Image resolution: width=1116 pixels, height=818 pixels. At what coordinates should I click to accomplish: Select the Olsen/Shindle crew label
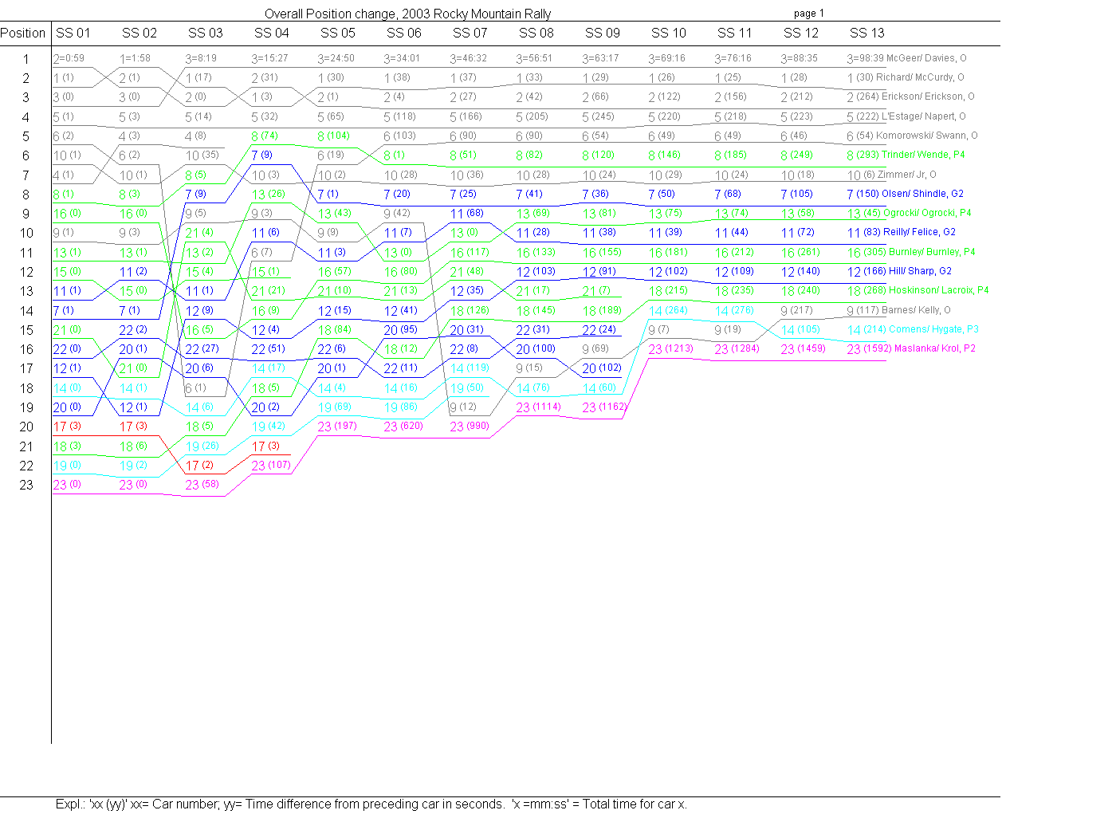click(x=921, y=194)
